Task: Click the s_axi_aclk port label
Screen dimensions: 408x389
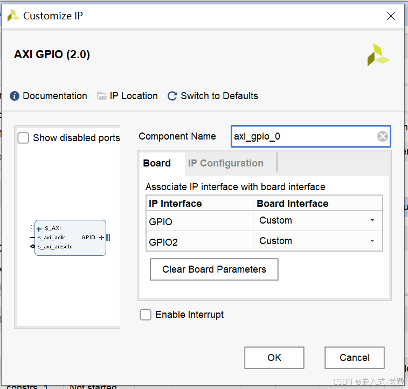Action: (x=51, y=238)
